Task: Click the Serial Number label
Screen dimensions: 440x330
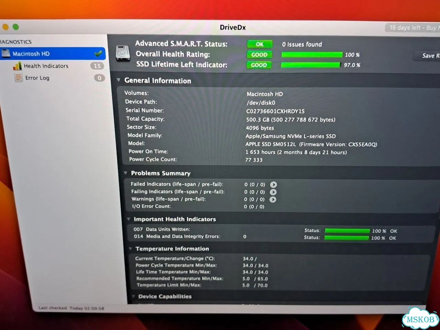Action: (144, 110)
